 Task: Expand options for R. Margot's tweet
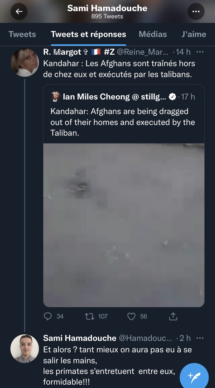click(200, 52)
